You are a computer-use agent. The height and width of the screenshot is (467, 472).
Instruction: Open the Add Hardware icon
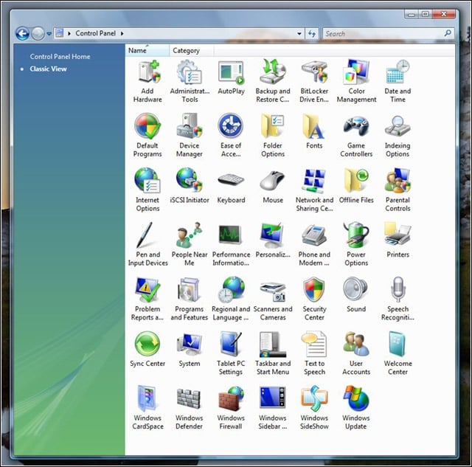[x=147, y=81]
